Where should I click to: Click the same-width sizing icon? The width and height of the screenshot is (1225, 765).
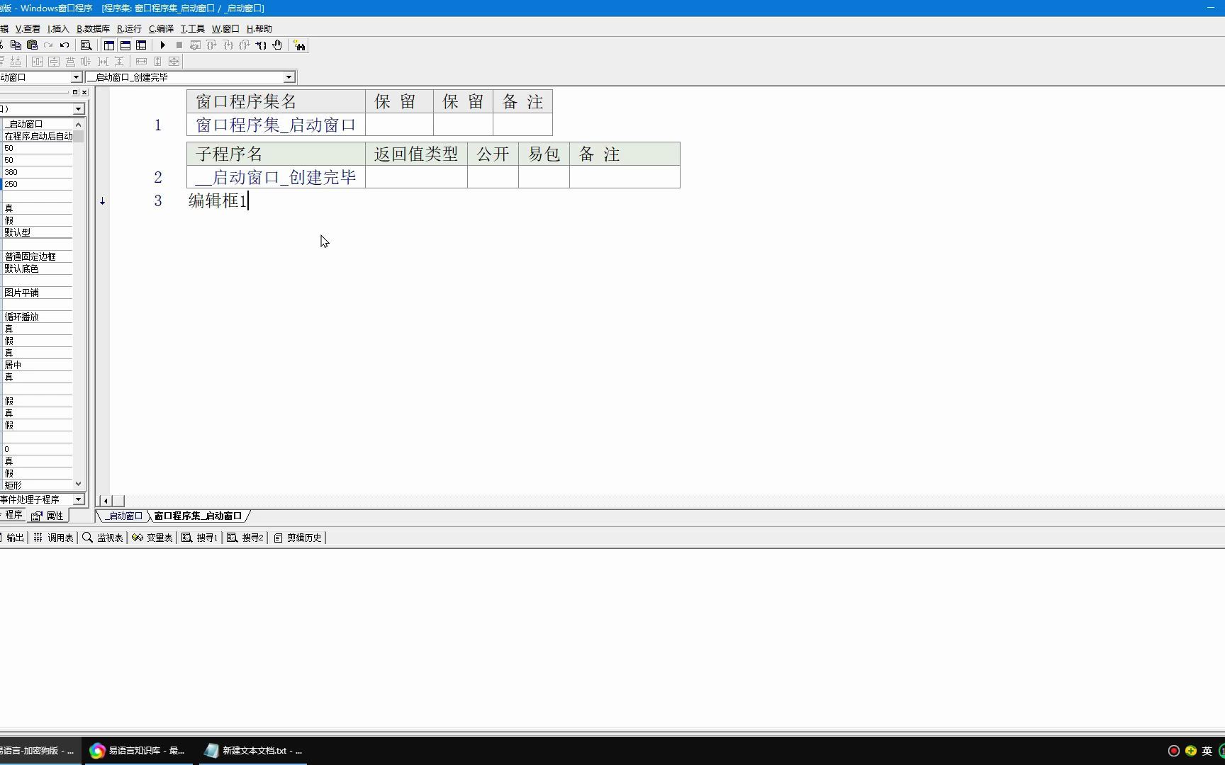click(141, 62)
